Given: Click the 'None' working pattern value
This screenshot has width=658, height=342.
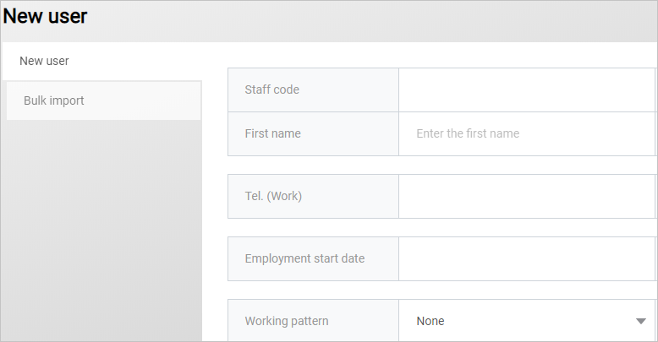Looking at the screenshot, I should click(430, 321).
